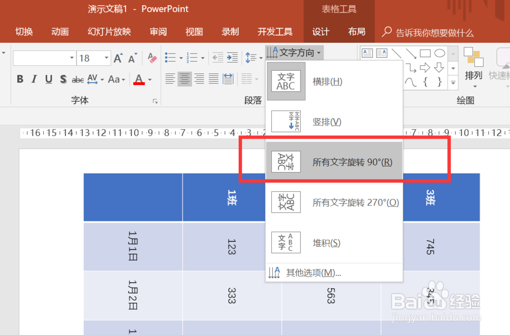
Task: Apply red font color A button
Action: 139,79
